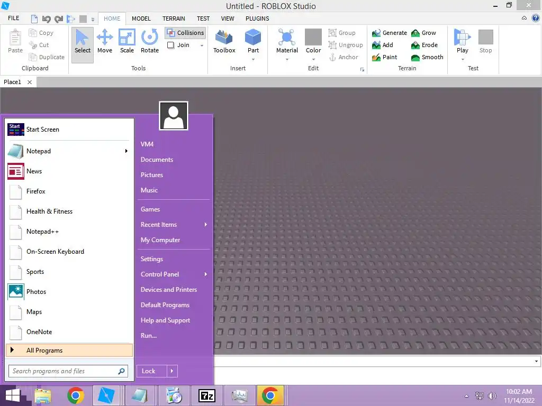Screen dimensions: 542x406
Task: Expand the Edit group dialog launcher
Action: (362, 69)
